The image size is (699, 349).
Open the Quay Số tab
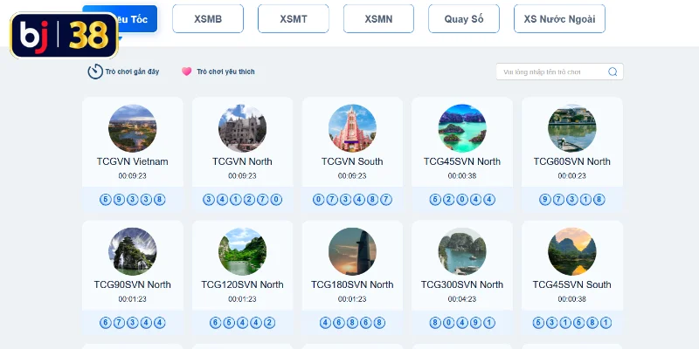coord(464,18)
